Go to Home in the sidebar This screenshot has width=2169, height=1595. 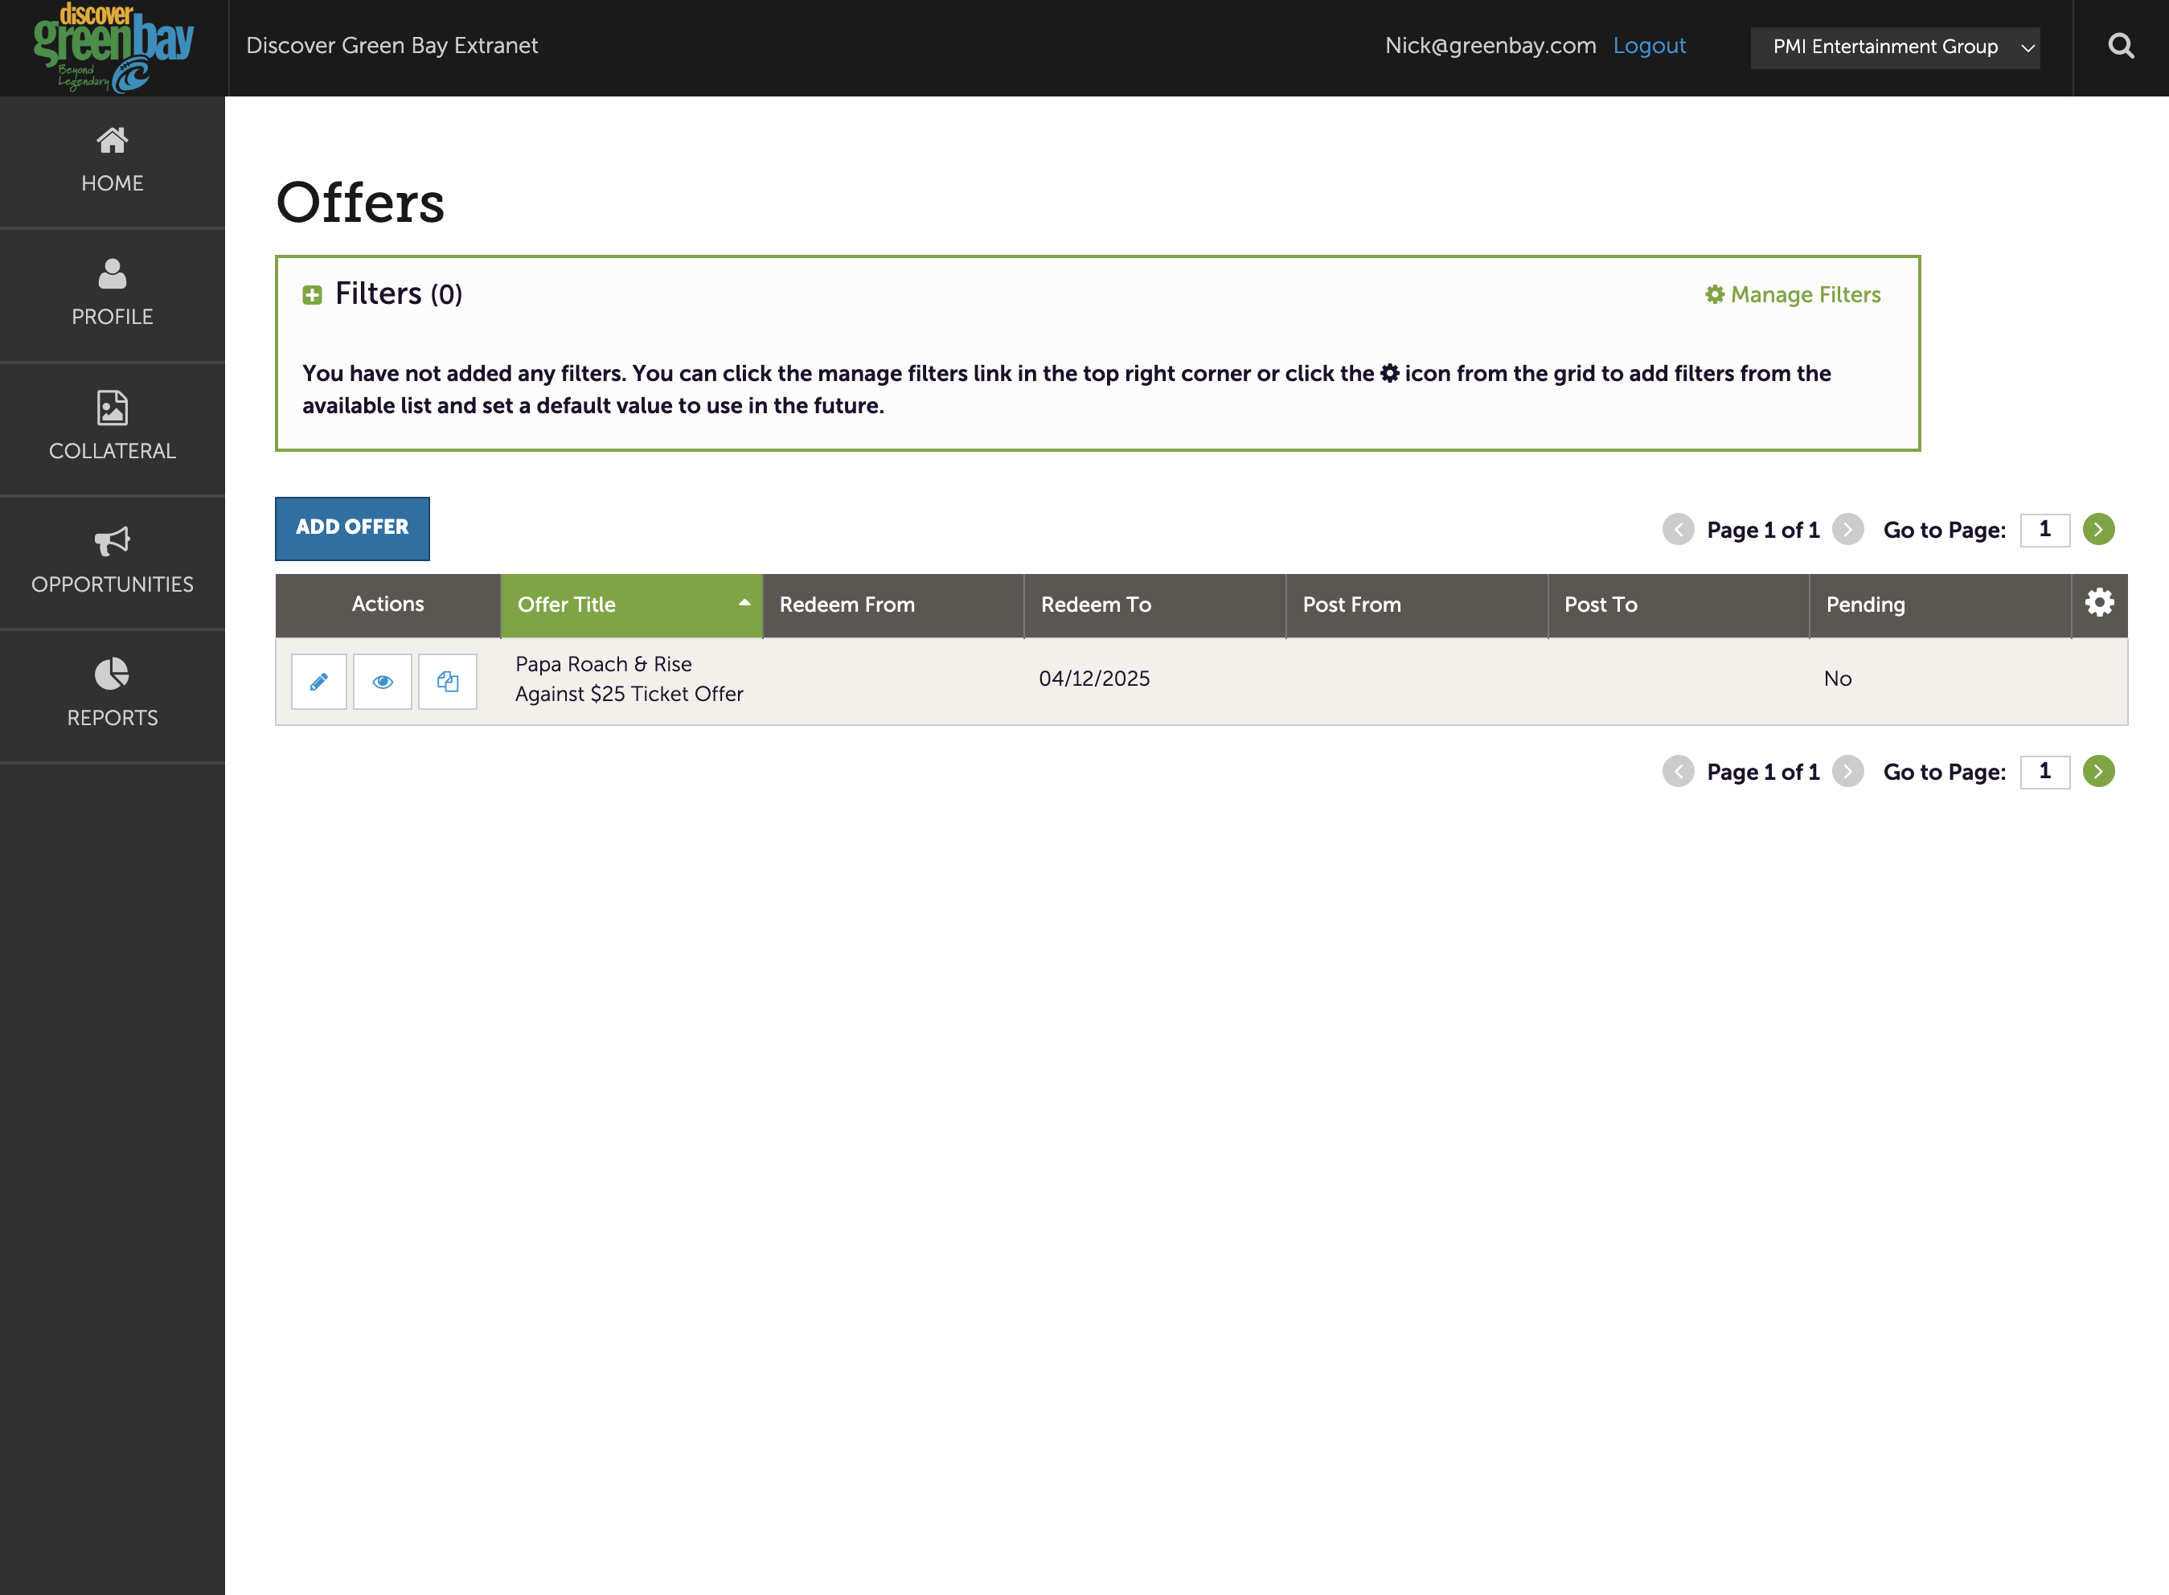112,162
